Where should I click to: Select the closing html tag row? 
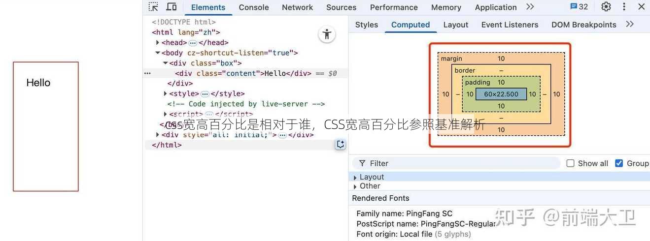click(167, 145)
